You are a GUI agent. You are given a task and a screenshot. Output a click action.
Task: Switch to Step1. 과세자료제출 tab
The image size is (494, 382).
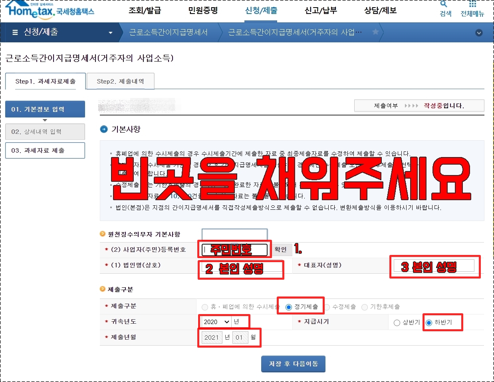click(46, 81)
